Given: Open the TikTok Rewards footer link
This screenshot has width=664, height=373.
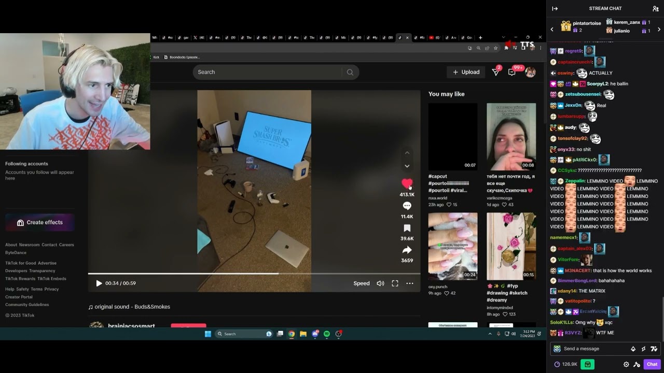Looking at the screenshot, I should coord(20,279).
